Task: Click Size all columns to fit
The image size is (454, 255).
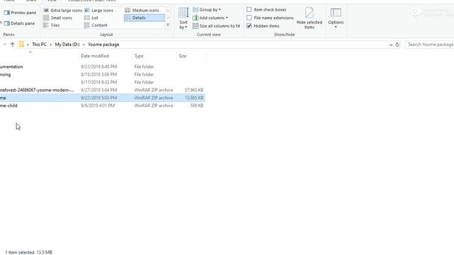Action: [216, 26]
